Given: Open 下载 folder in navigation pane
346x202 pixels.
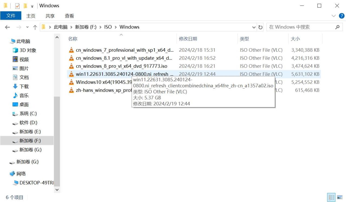Looking at the screenshot, I should pos(24,86).
